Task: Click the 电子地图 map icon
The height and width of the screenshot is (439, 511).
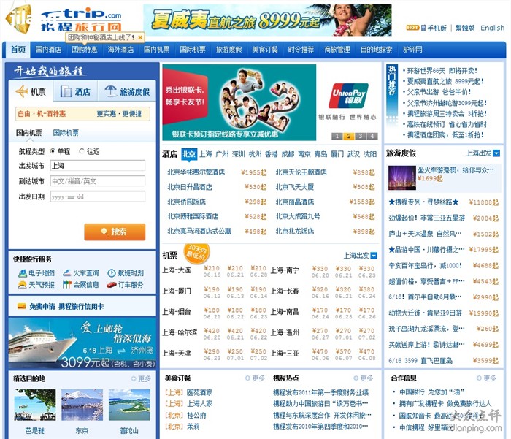Action: (x=23, y=273)
